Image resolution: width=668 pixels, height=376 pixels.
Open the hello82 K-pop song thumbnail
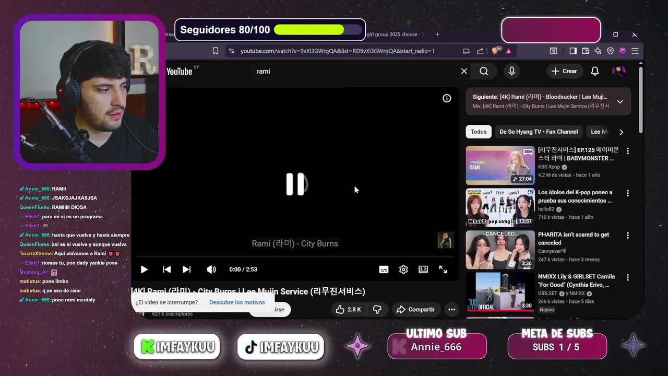click(x=500, y=207)
